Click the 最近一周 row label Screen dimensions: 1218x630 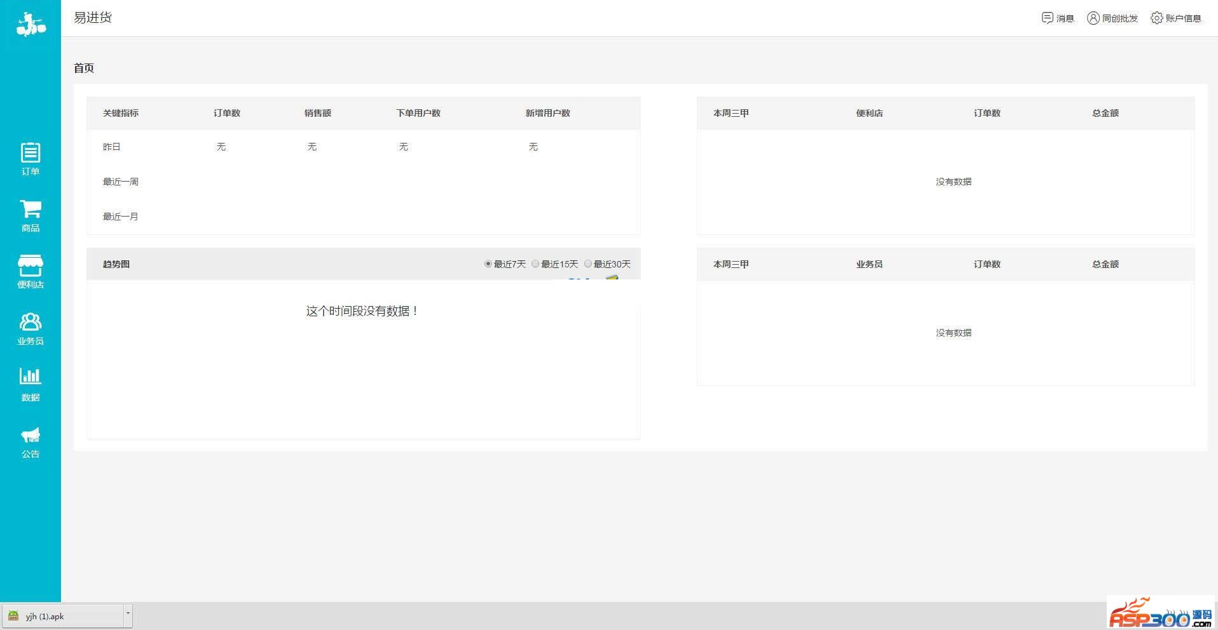(121, 182)
